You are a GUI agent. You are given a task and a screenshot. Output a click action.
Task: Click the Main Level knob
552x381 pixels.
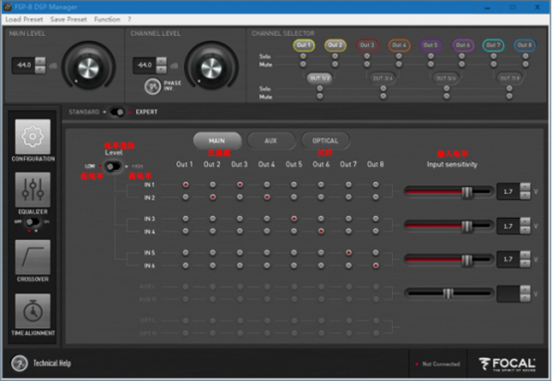pyautogui.click(x=89, y=68)
